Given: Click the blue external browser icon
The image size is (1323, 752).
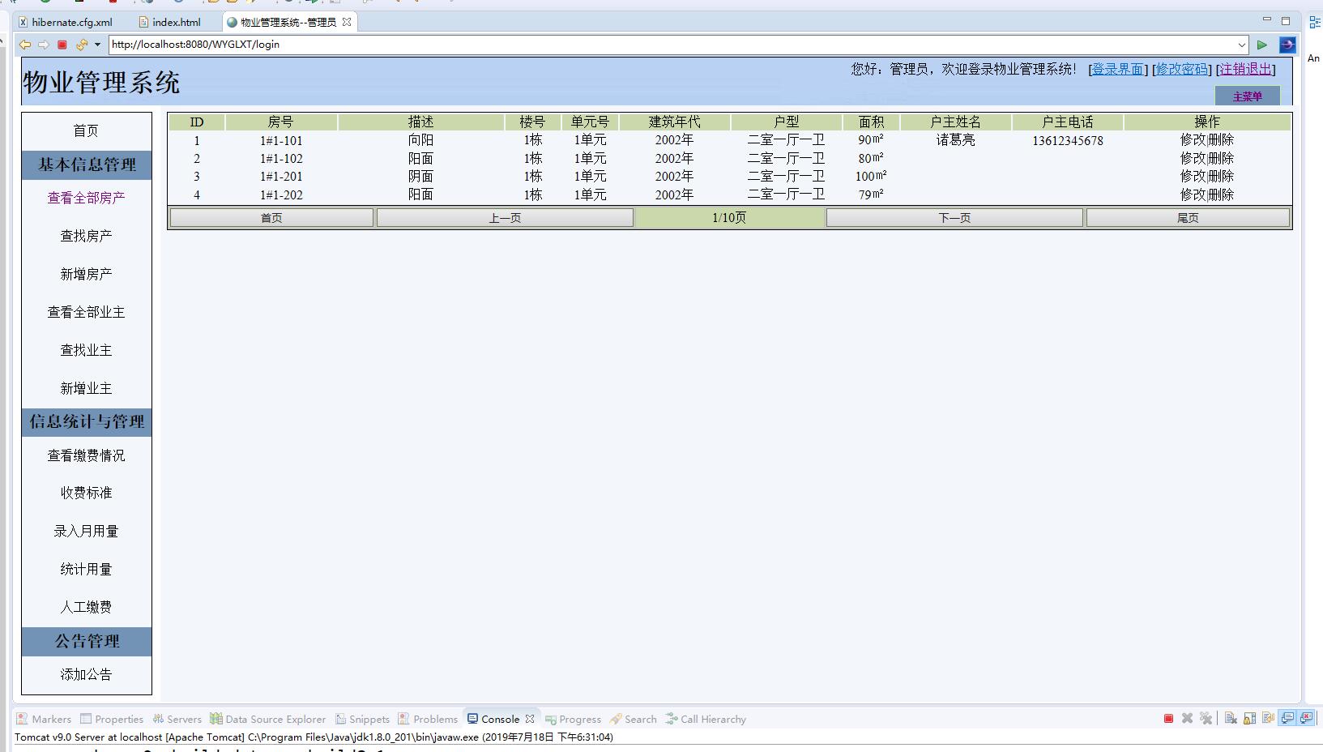Looking at the screenshot, I should click(1287, 45).
